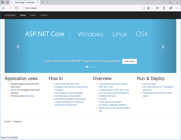Open Fundamentals of ASP.NET Core link
The height and width of the screenshot is (140, 181).
click(114, 91)
